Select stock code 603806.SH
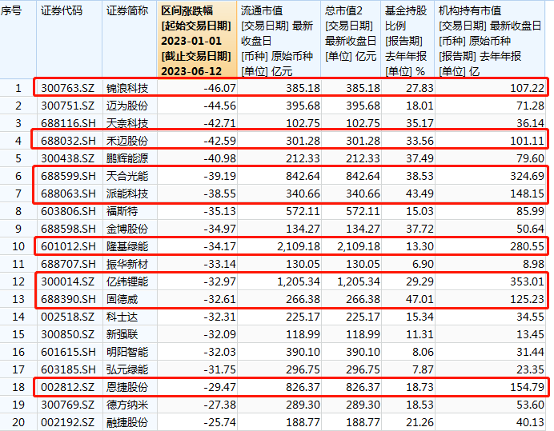The height and width of the screenshot is (431, 554). 68,211
